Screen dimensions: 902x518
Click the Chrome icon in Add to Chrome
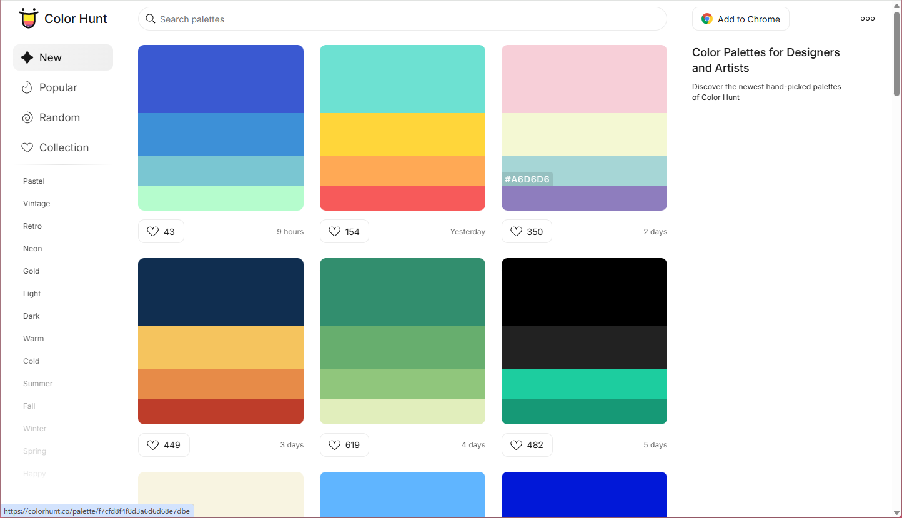coord(706,19)
